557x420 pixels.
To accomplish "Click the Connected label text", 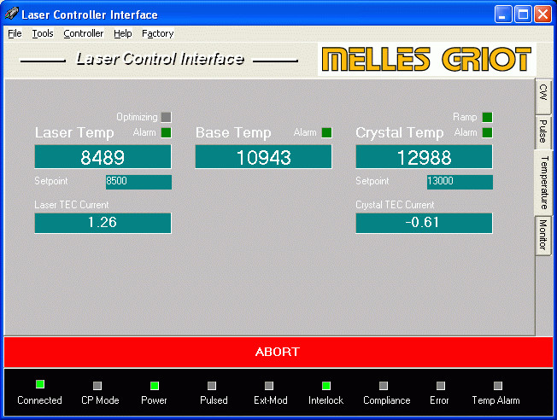I will 39,400.
